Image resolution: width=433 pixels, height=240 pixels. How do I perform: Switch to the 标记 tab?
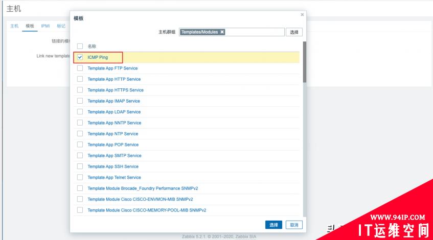[61, 26]
